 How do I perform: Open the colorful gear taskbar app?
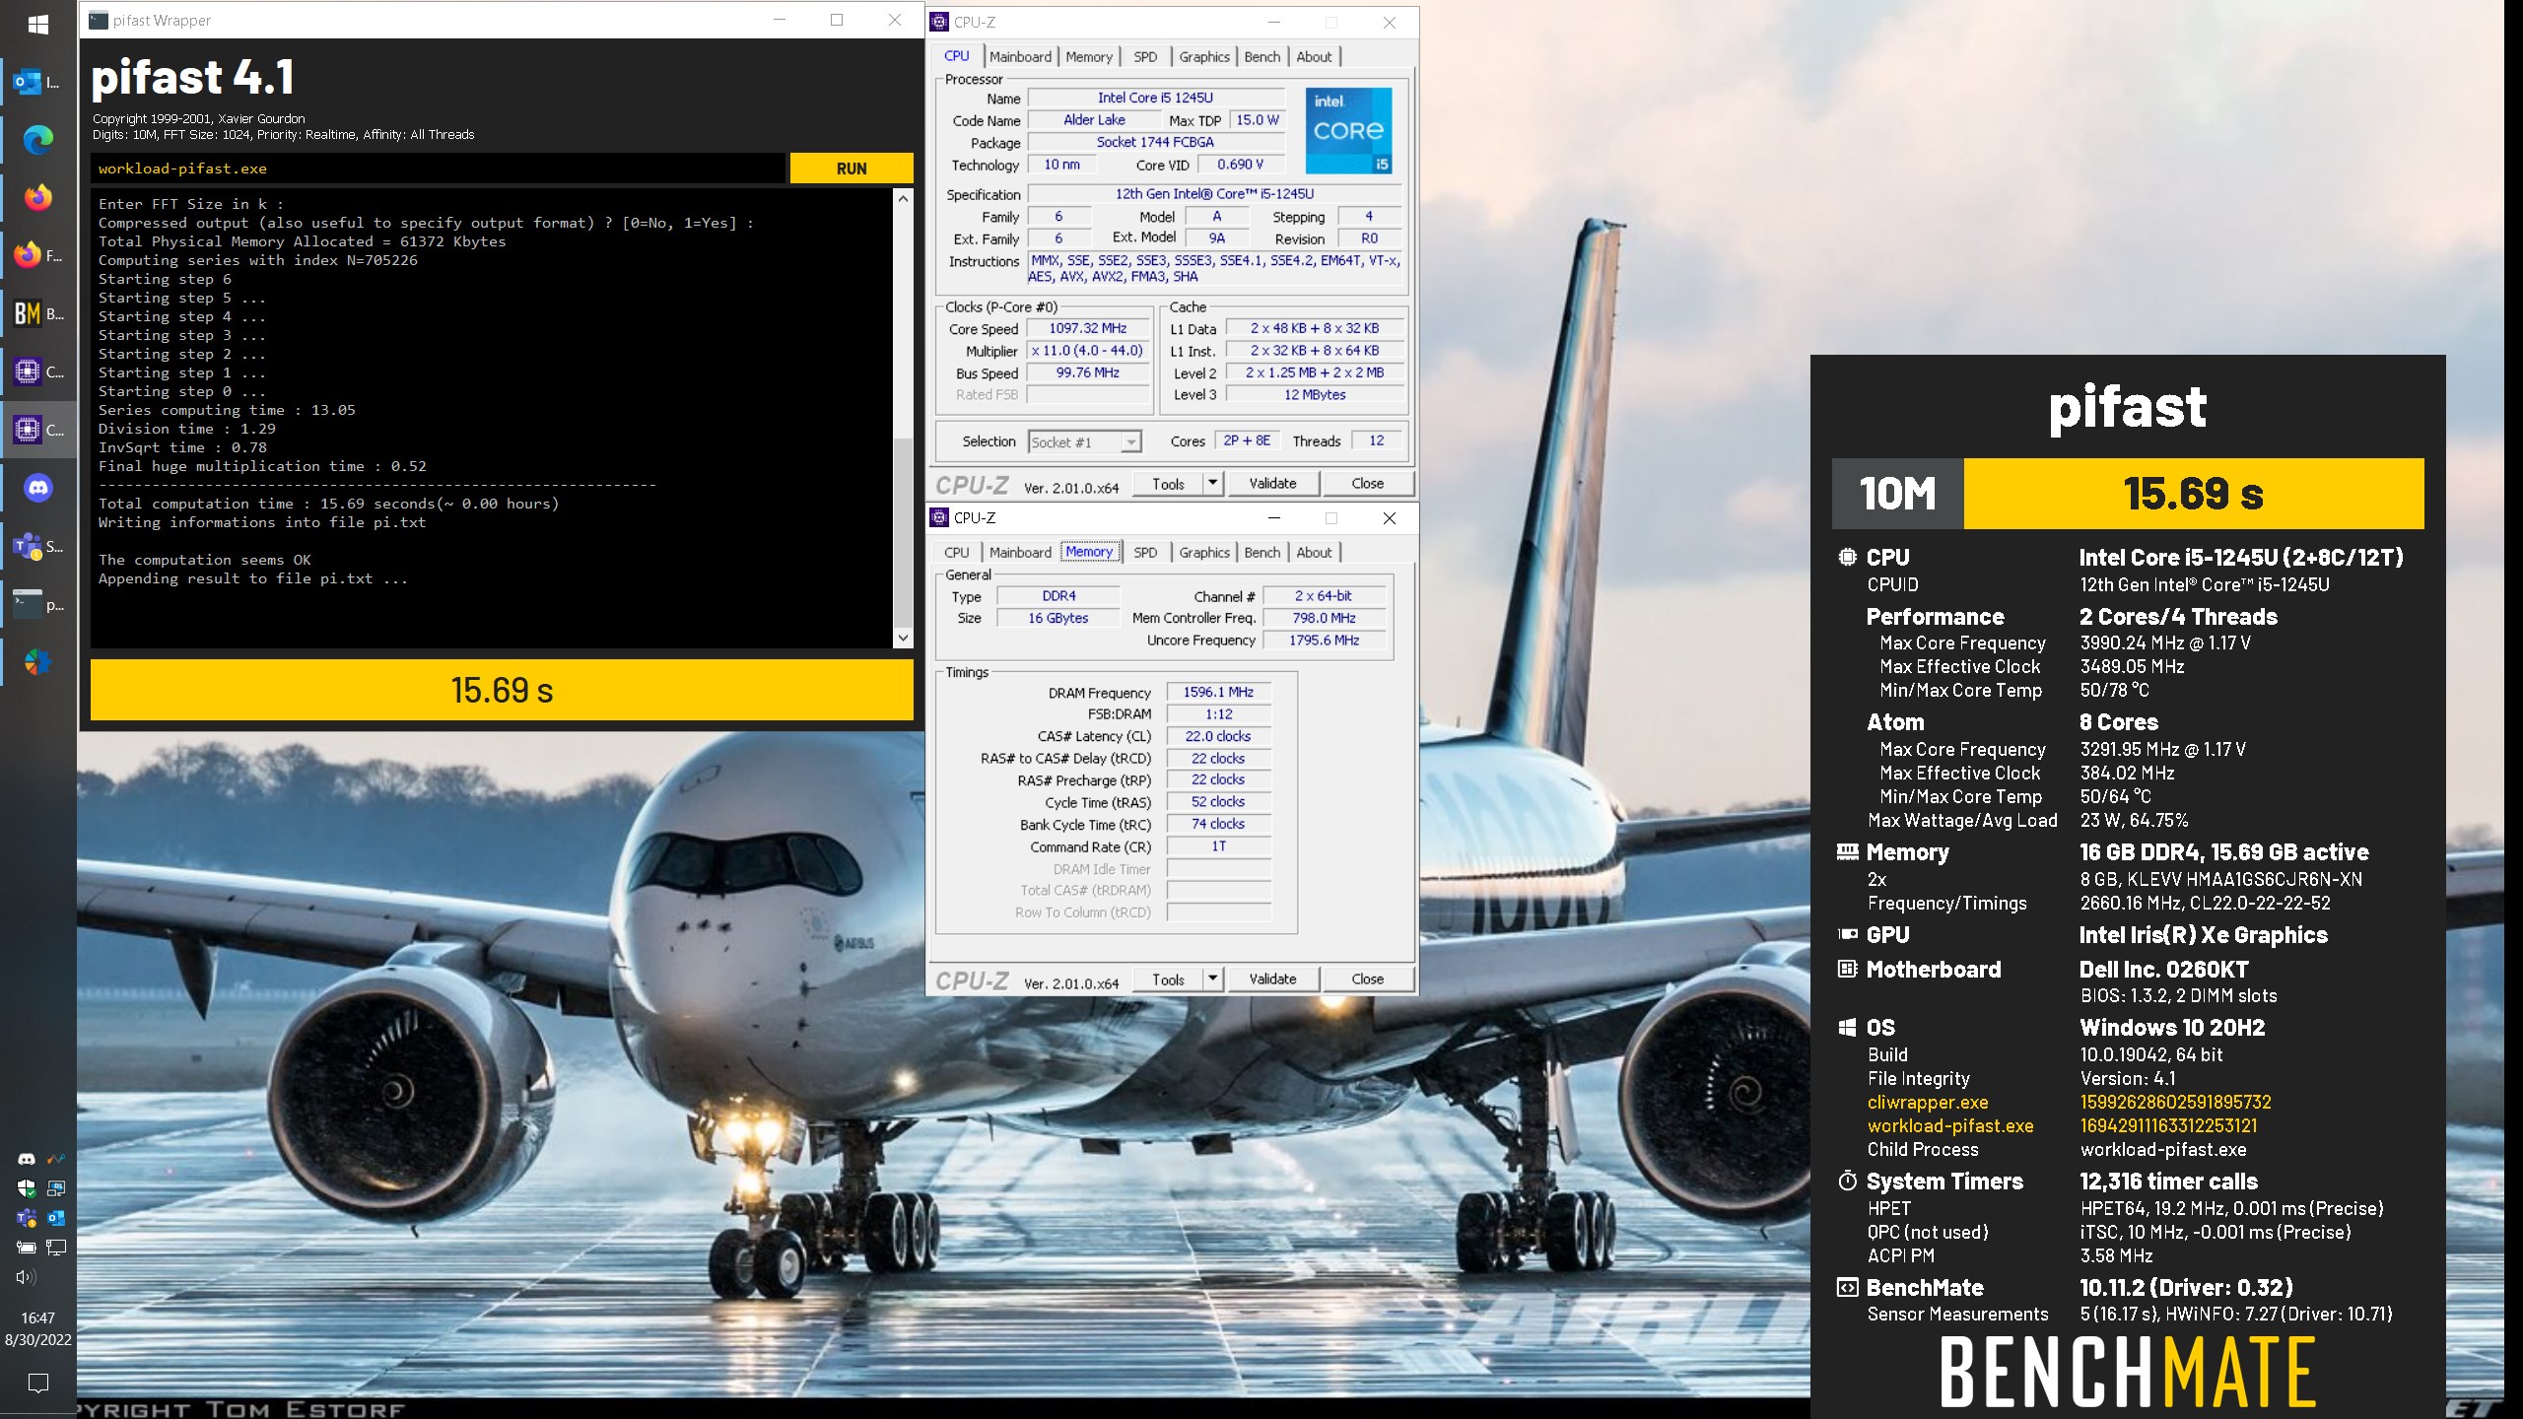pos(38,662)
